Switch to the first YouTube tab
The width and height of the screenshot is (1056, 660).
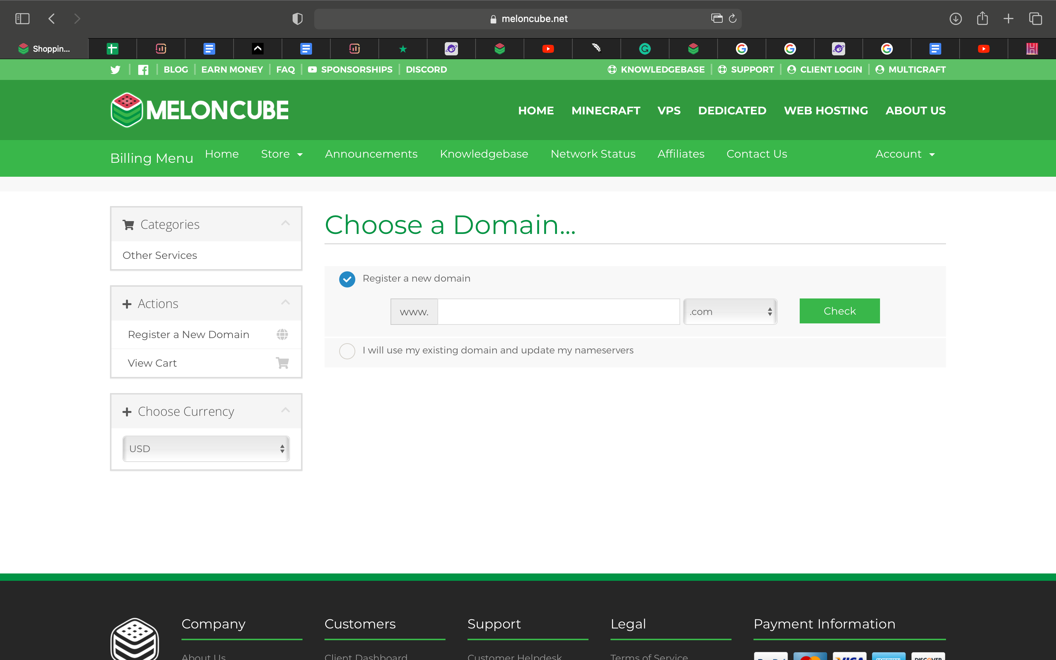pyautogui.click(x=548, y=49)
